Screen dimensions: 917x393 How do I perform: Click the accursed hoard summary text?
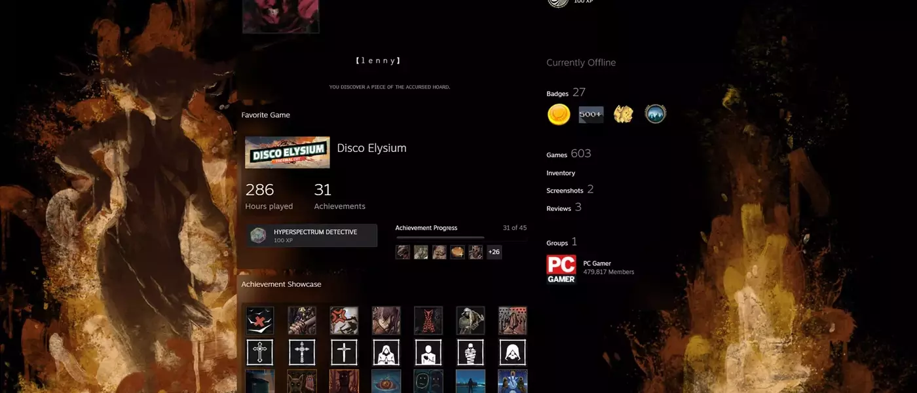click(x=390, y=86)
